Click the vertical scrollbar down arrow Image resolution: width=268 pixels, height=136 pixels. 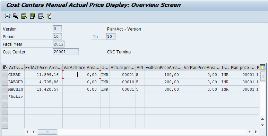coord(262,125)
